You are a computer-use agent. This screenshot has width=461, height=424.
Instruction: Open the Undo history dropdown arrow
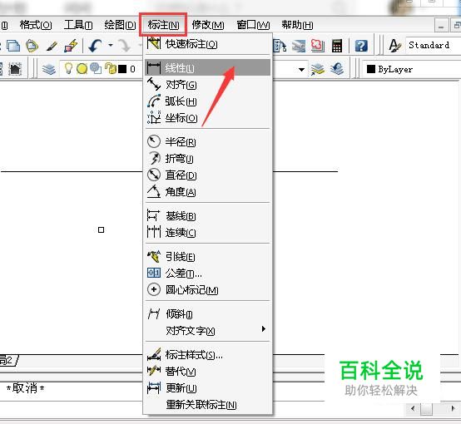point(111,45)
